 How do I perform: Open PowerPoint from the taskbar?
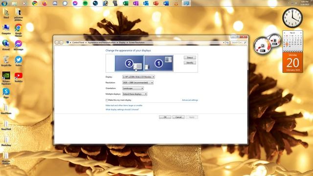point(156,3)
